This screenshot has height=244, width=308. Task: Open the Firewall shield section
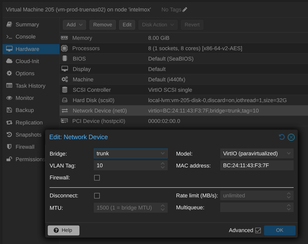[x=25, y=147]
